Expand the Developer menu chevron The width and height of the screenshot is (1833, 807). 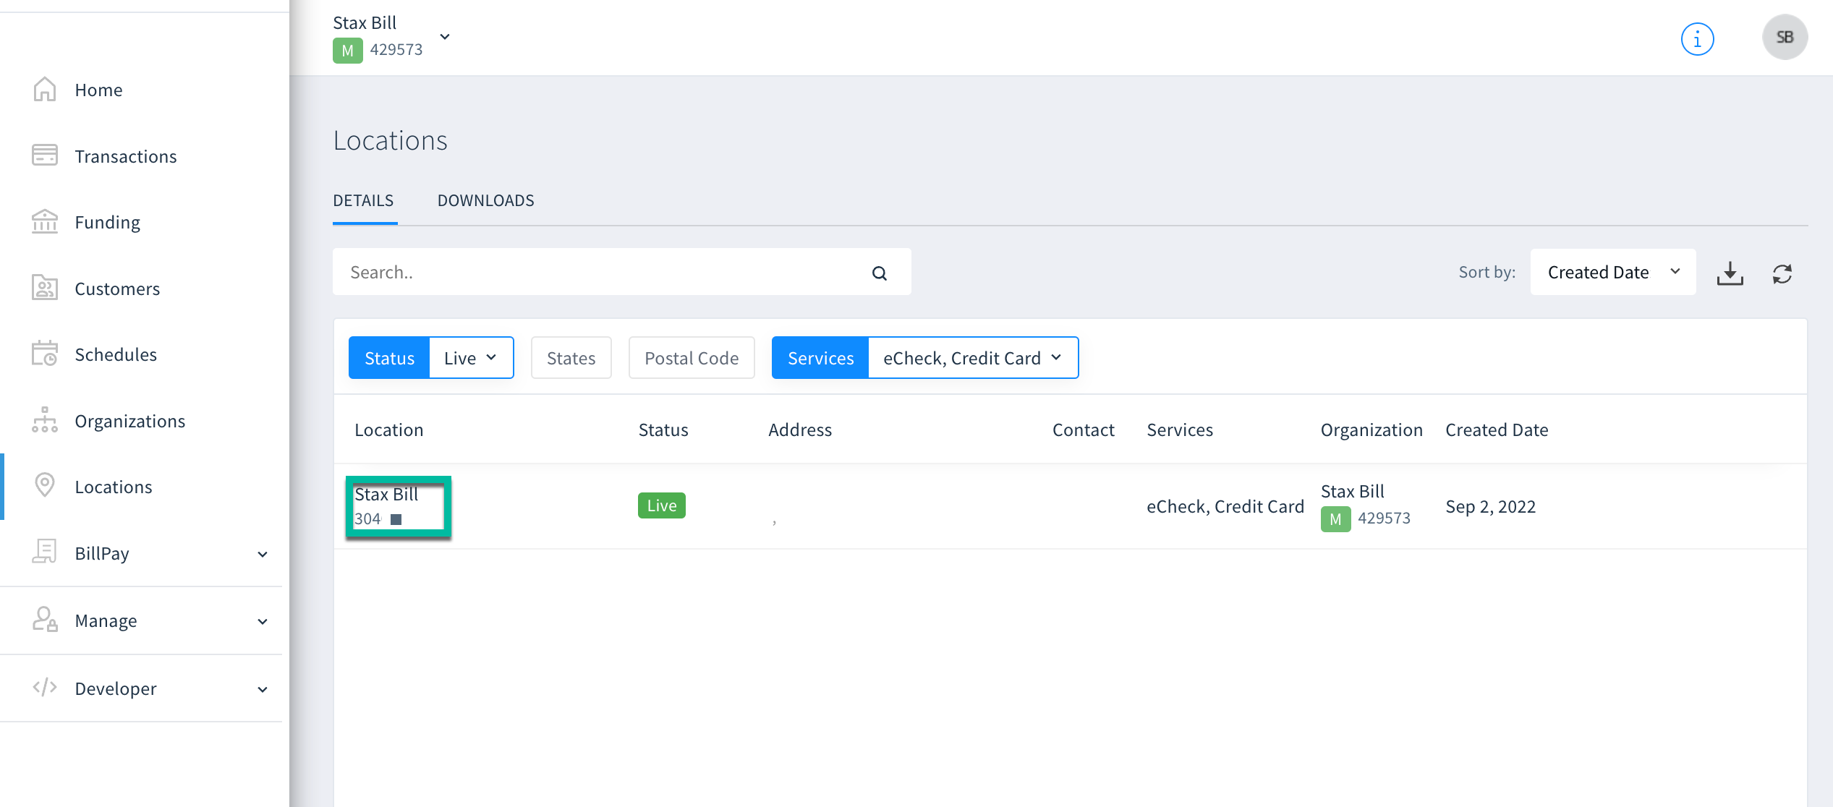pos(263,689)
